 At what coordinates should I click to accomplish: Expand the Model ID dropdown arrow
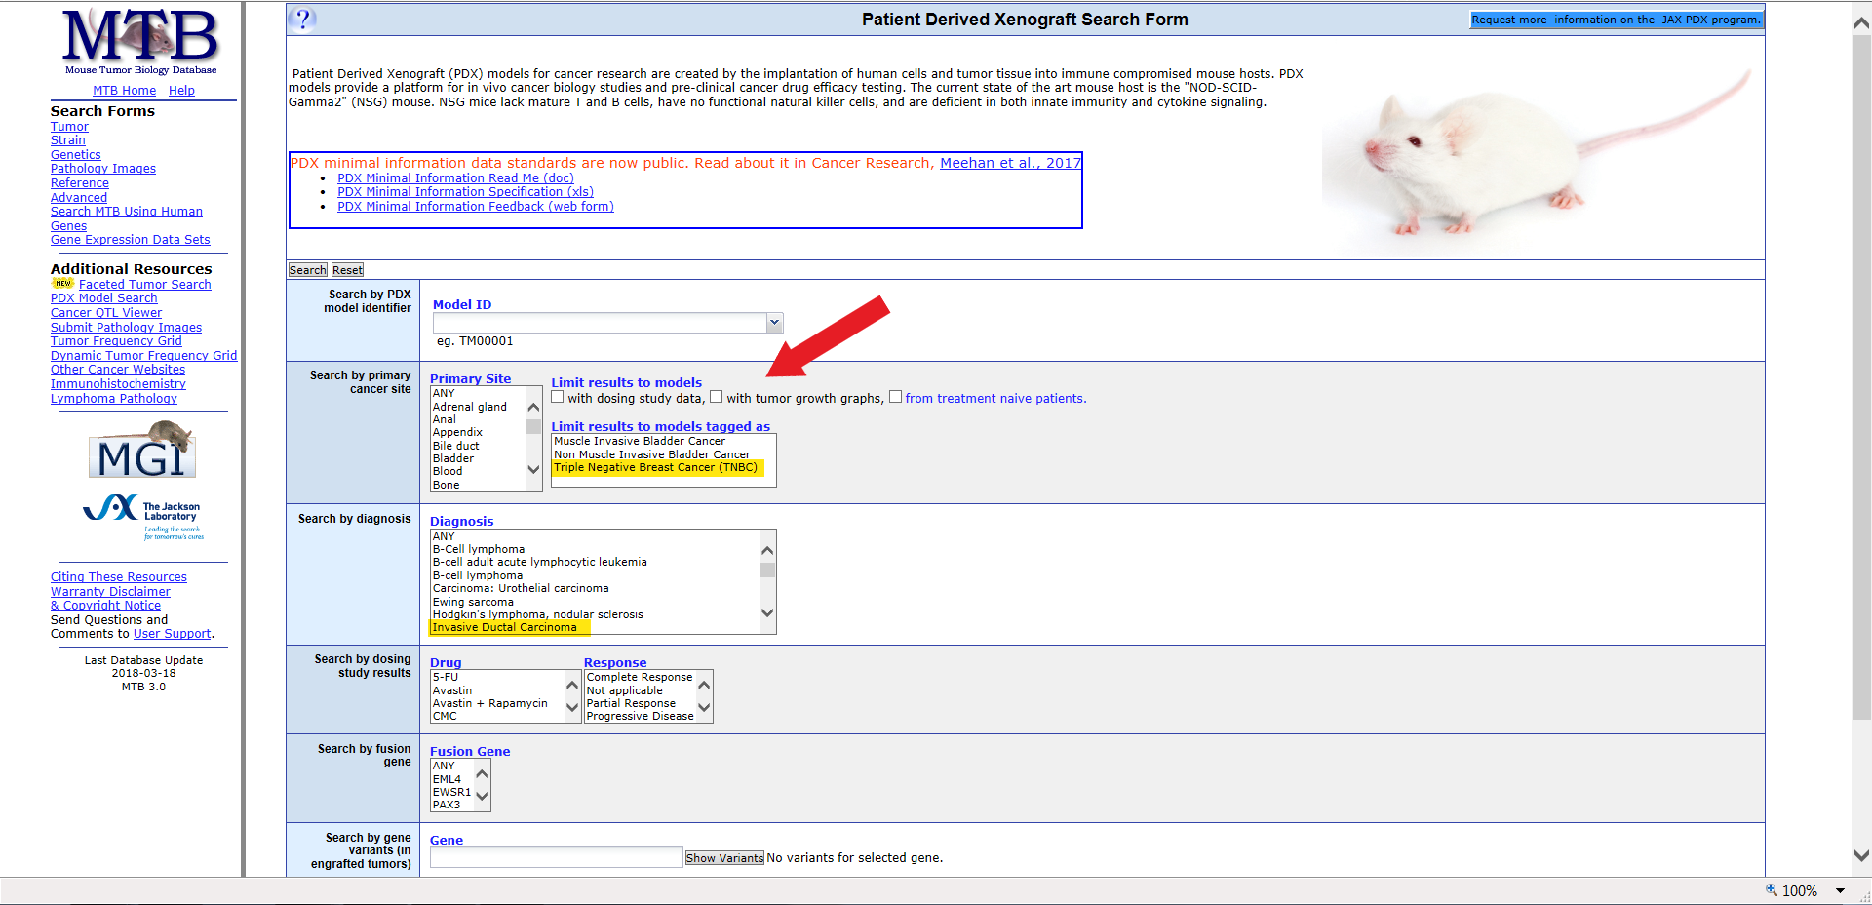[x=774, y=323]
